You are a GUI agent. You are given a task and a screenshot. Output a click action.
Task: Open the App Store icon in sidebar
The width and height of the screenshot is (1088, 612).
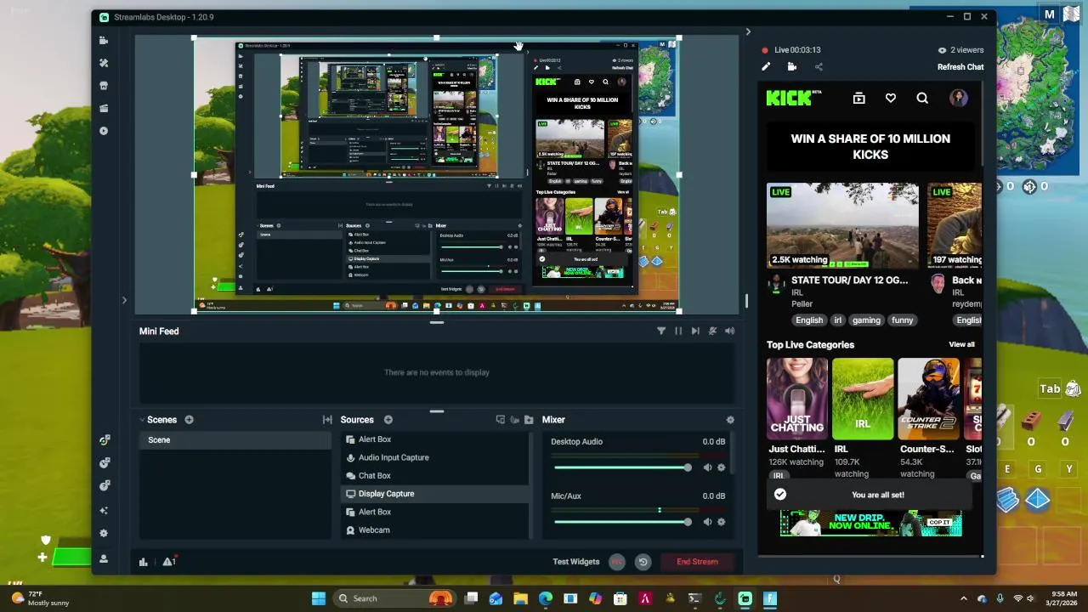(104, 86)
